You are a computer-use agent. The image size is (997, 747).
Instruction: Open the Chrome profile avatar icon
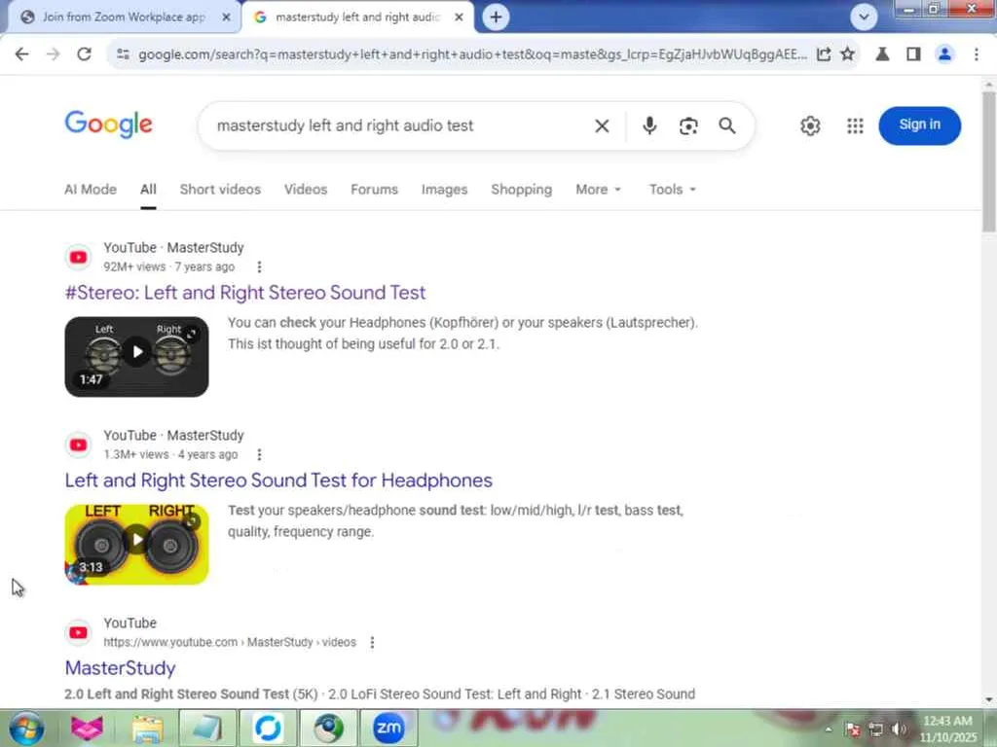click(944, 54)
